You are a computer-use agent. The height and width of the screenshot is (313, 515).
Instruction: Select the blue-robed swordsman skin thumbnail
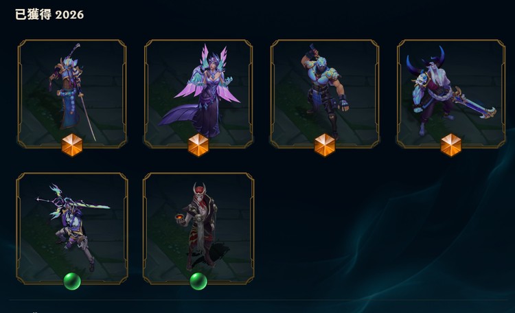point(72,94)
